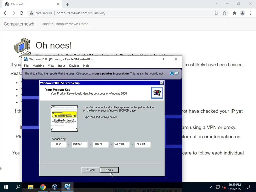Click Back to Computernewb Home link
The image size is (256, 192).
coord(65,24)
